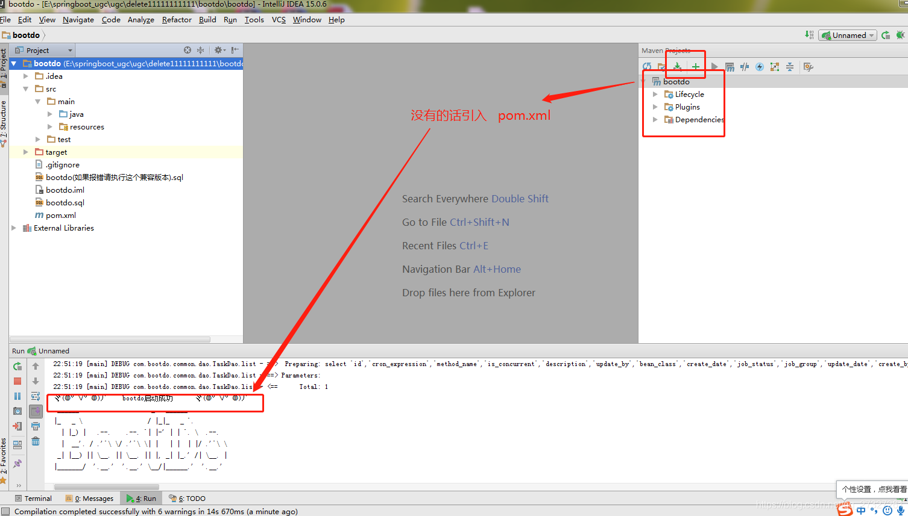Click Scroll from Source target icon in Project panel
The image size is (908, 516).
coord(188,50)
